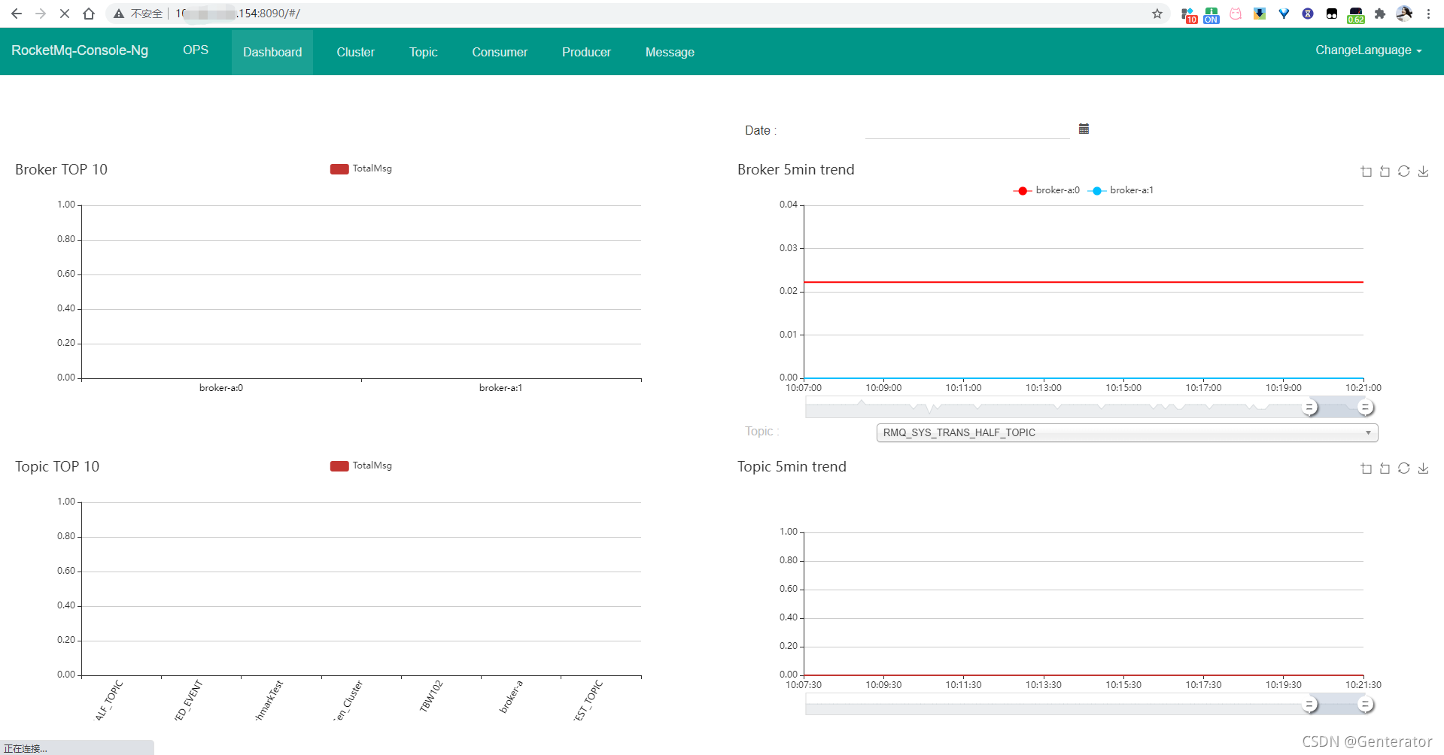Click the TBW102 label on Topic TOP 10 axis
The width and height of the screenshot is (1444, 755).
click(431, 696)
